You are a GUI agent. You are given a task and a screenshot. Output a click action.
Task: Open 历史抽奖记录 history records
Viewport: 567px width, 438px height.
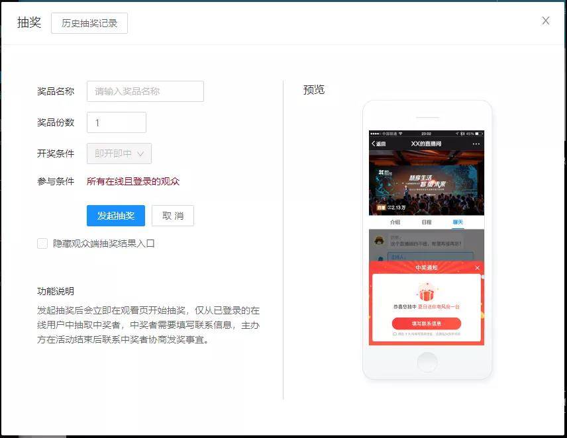point(89,23)
